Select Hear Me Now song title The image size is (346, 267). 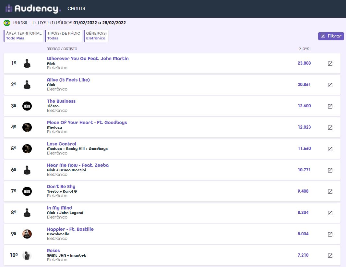point(78,165)
